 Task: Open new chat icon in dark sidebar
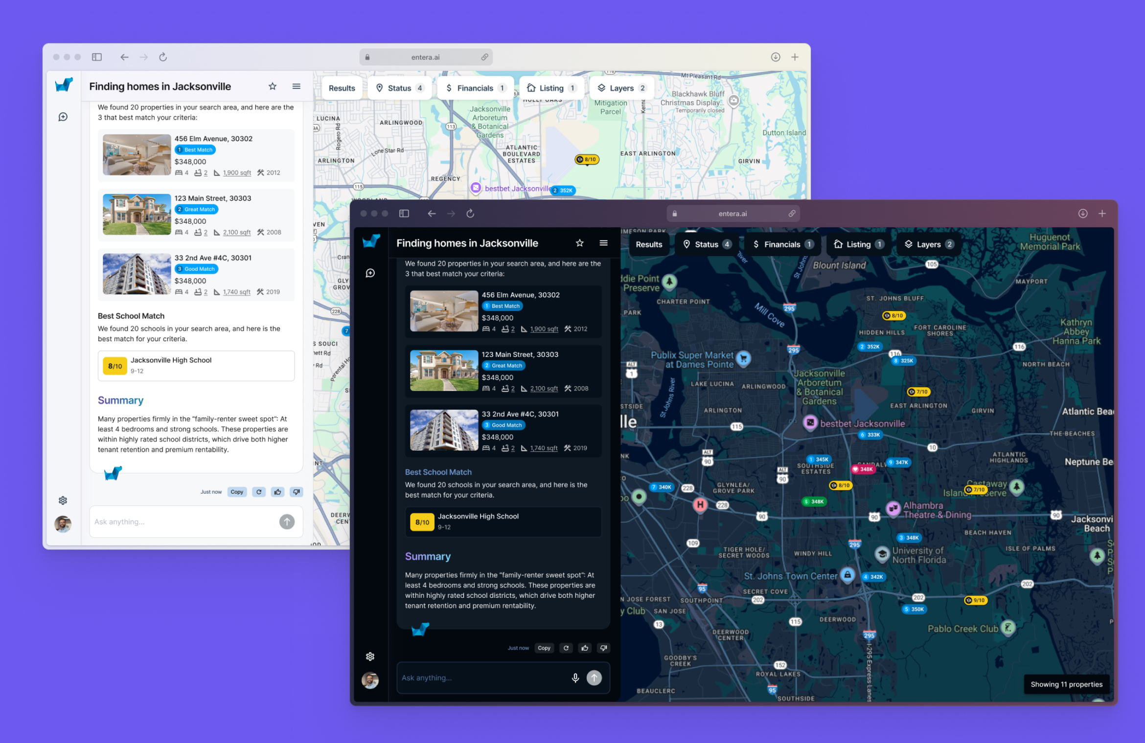370,273
